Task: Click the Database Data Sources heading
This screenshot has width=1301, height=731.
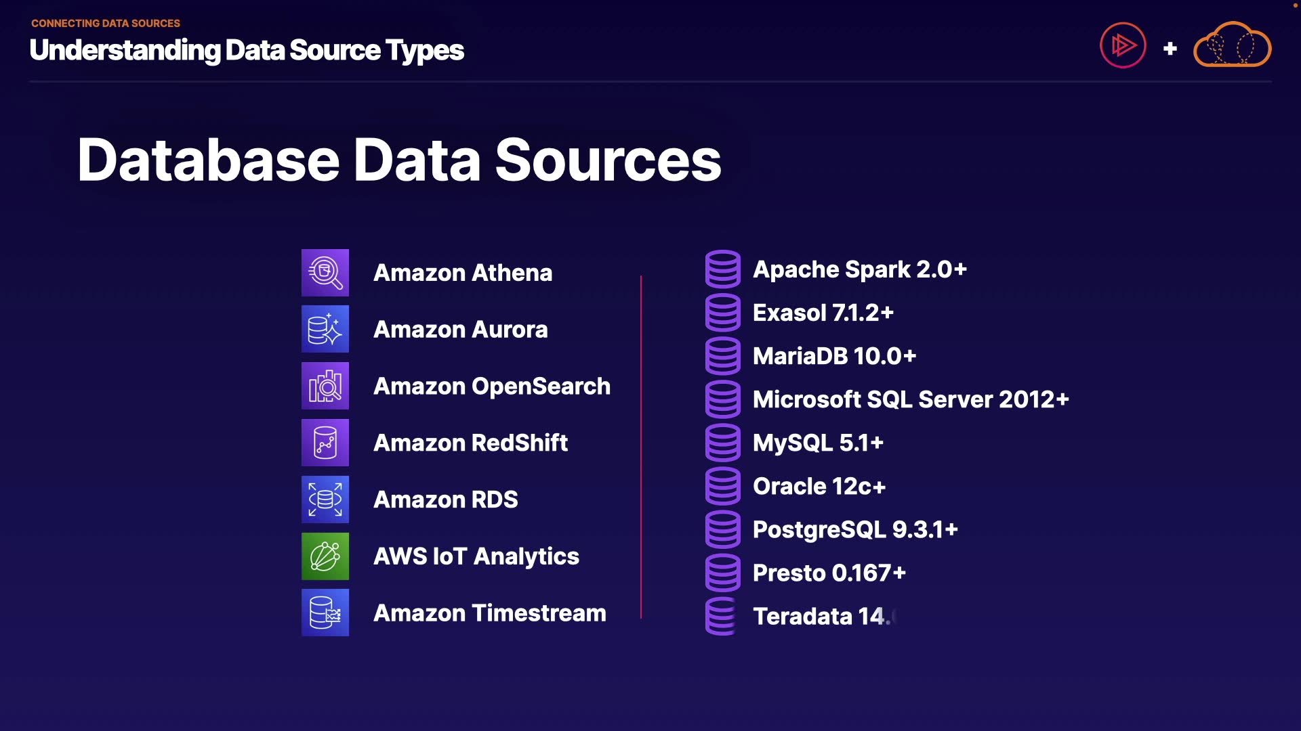Action: coord(399,160)
